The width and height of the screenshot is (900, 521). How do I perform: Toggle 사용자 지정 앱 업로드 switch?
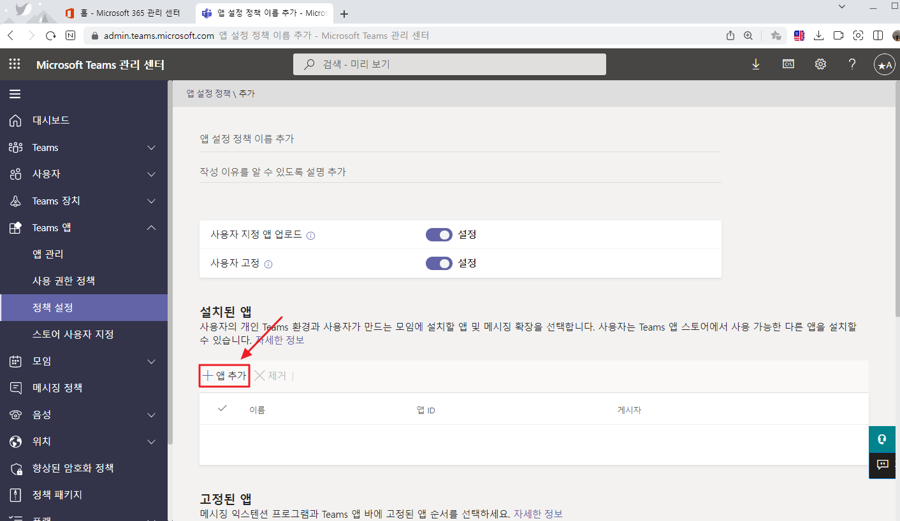click(x=439, y=235)
